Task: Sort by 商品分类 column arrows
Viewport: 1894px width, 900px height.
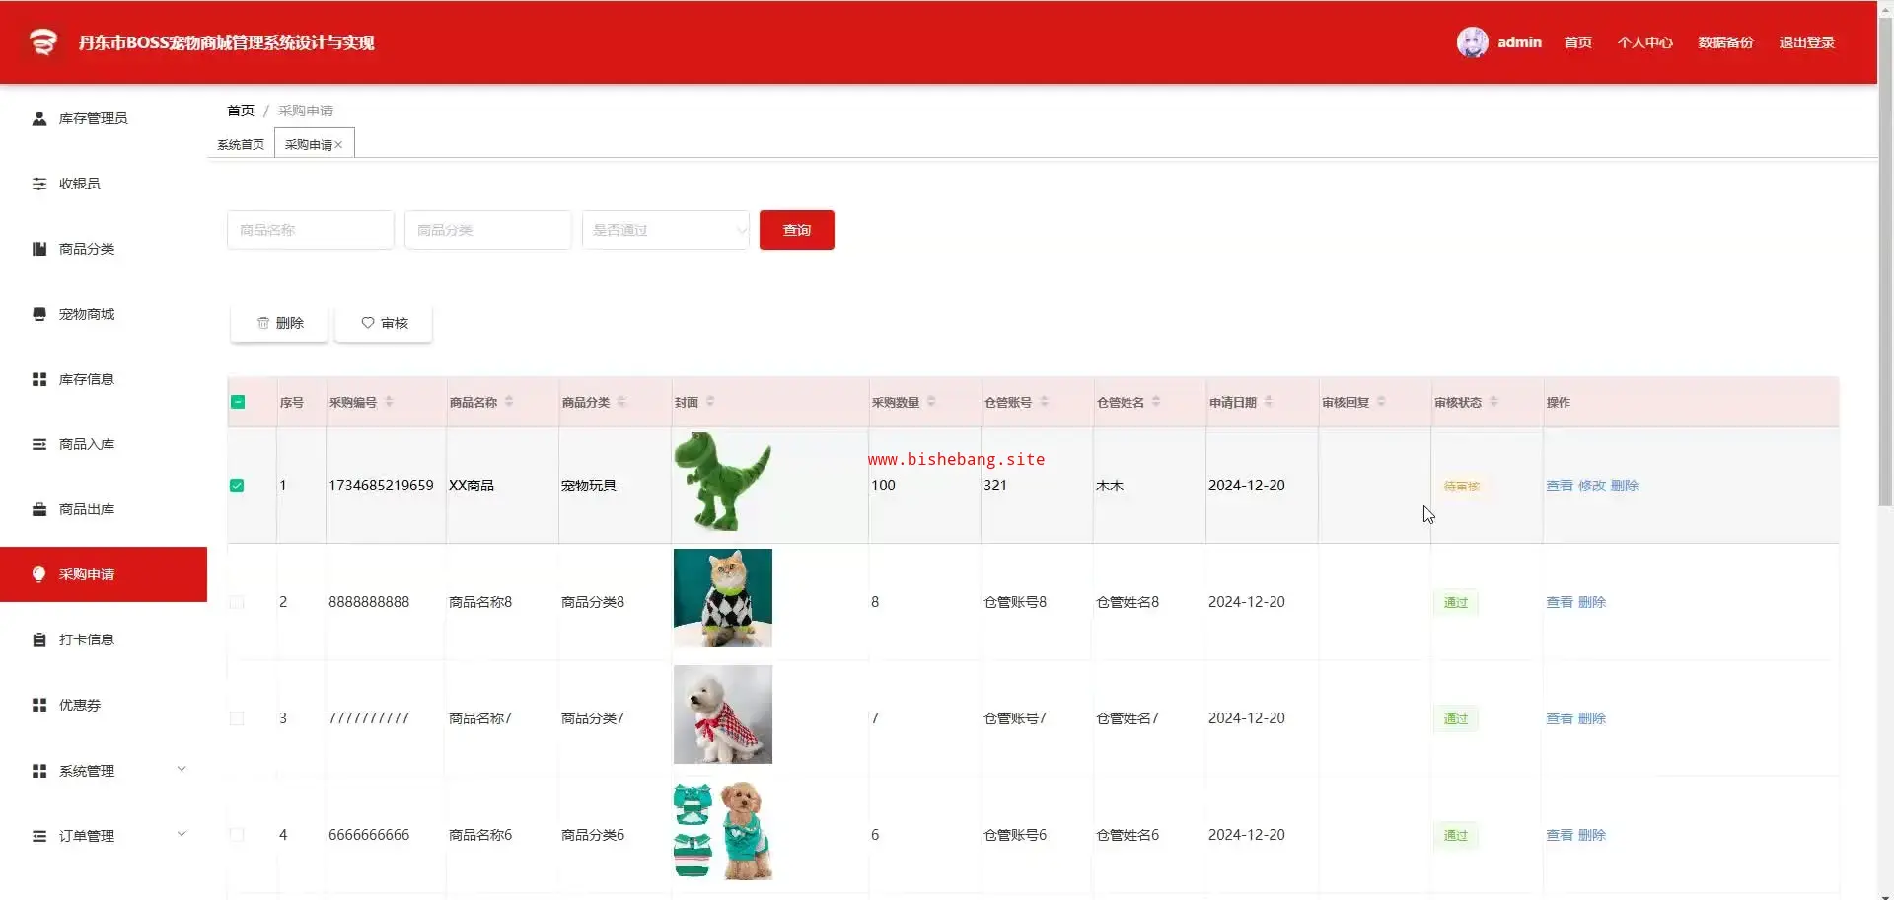Action: coord(621,402)
